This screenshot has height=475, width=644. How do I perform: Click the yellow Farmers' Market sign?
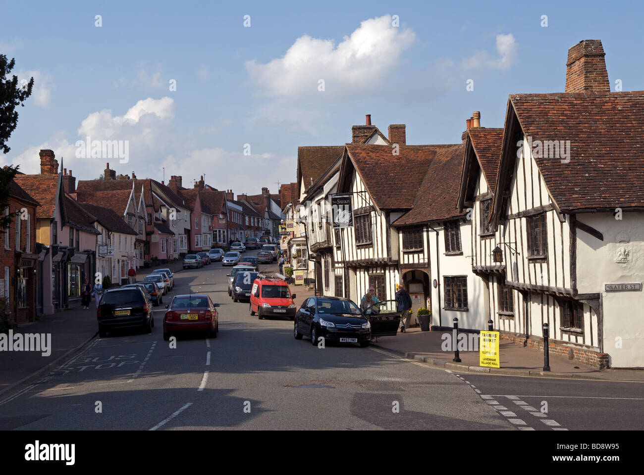click(x=489, y=349)
